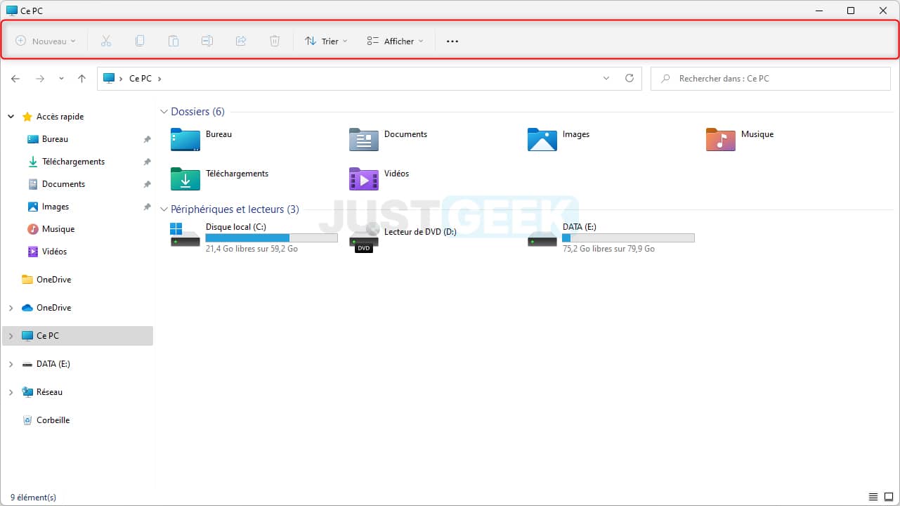Go up one level with up arrow
Viewport: 900px width, 506px height.
pos(81,79)
